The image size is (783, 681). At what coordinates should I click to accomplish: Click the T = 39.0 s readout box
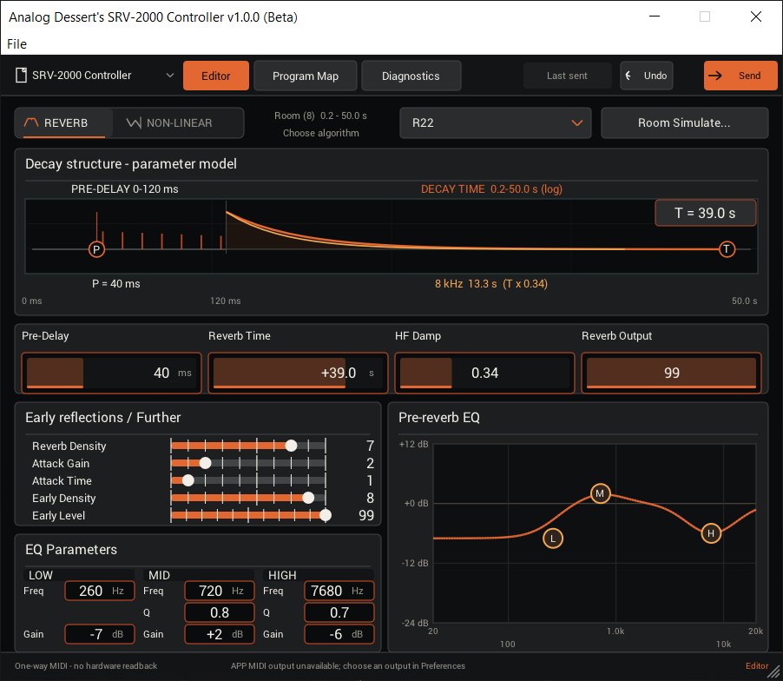pyautogui.click(x=705, y=214)
